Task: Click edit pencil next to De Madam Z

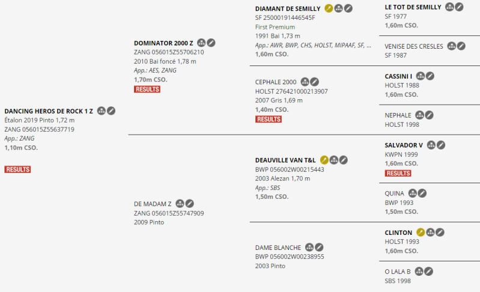Action: pos(189,204)
